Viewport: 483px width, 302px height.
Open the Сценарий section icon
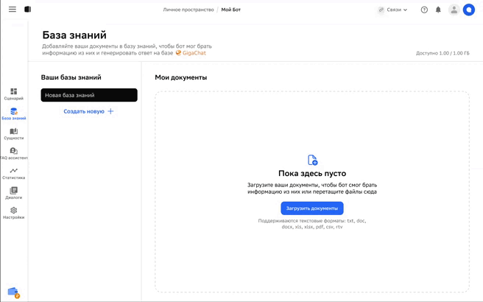pyautogui.click(x=13, y=91)
